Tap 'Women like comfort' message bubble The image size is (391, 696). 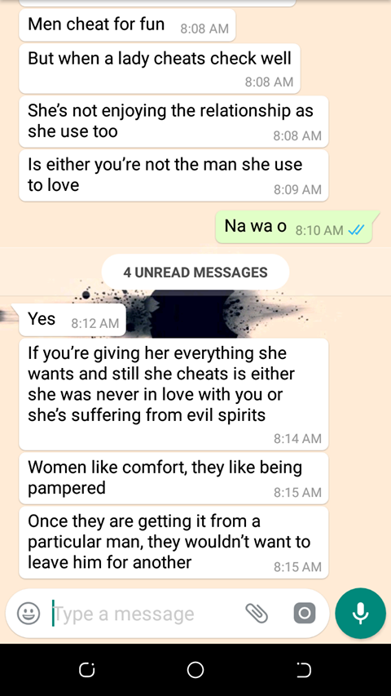click(x=174, y=478)
